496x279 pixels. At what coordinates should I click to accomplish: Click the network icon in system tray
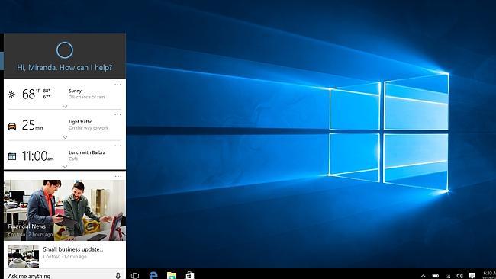[x=448, y=276]
